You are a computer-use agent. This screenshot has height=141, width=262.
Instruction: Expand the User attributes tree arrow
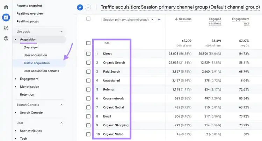point(15,131)
